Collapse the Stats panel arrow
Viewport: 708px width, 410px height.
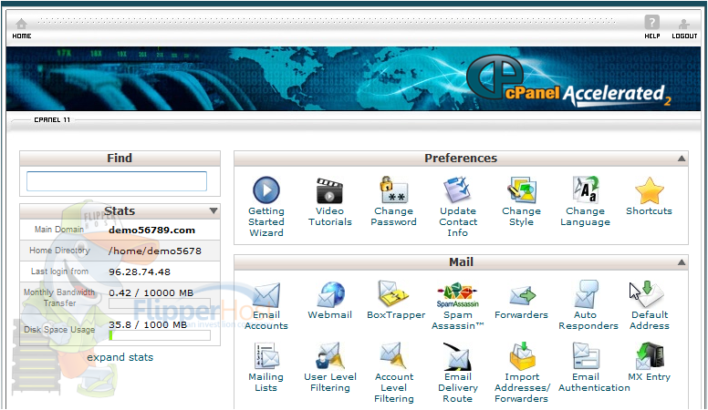point(213,210)
